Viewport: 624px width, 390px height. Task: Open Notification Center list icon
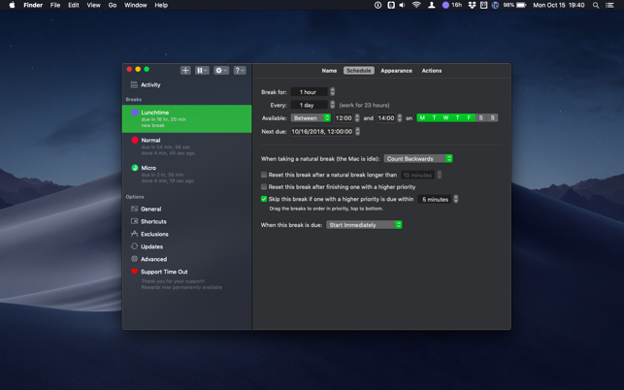pyautogui.click(x=609, y=5)
